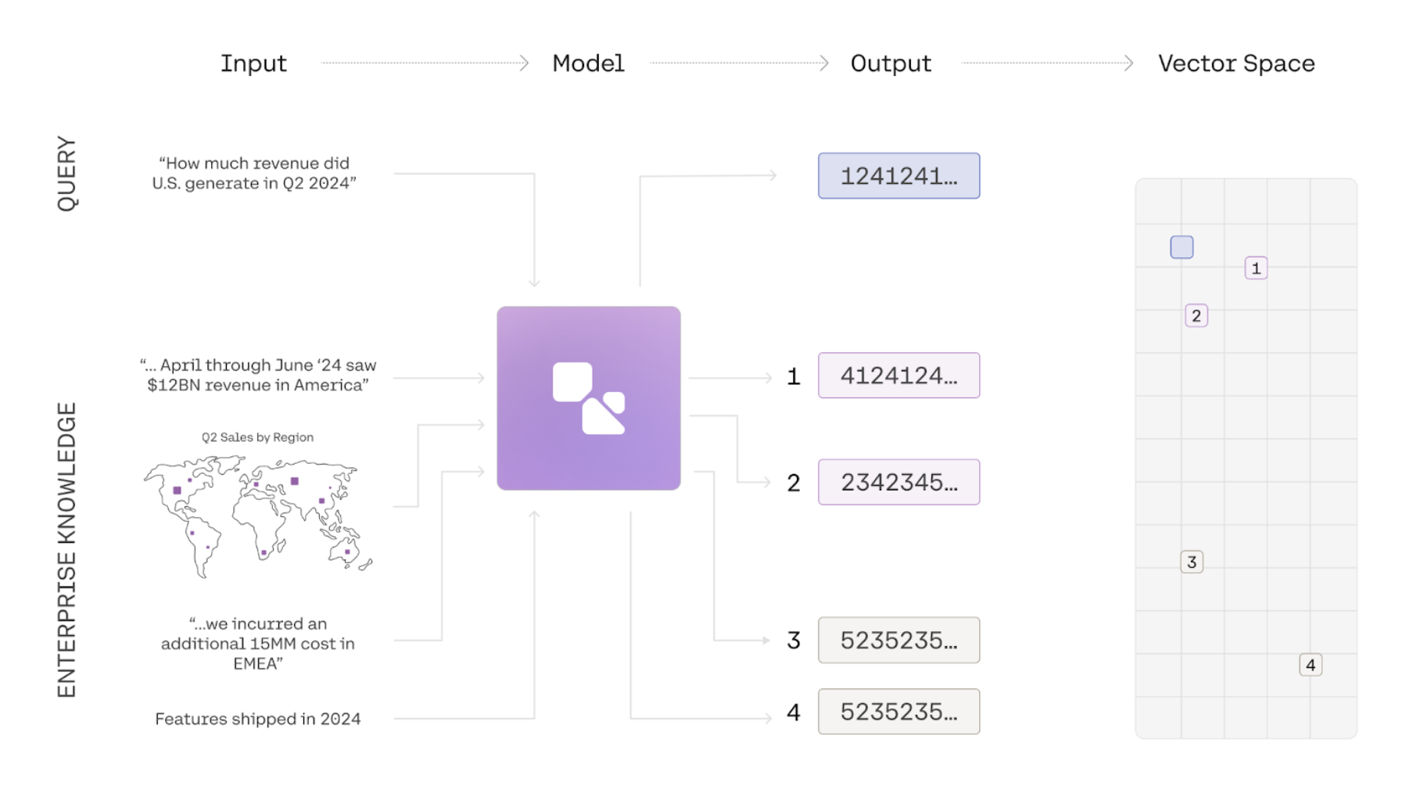Image resolution: width=1420 pixels, height=790 pixels.
Task: Click the Features shipped in 2024 text
Action: coord(258,718)
